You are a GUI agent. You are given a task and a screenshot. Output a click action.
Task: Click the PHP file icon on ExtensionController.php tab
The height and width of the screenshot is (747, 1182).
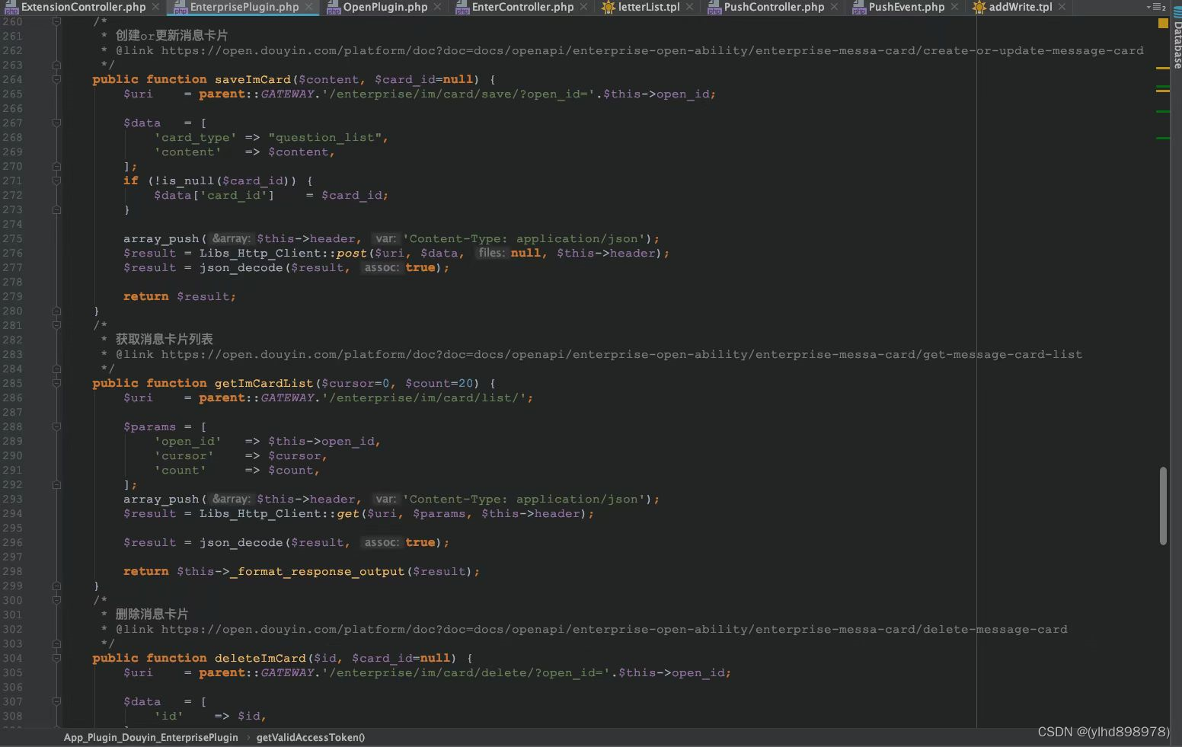(11, 8)
